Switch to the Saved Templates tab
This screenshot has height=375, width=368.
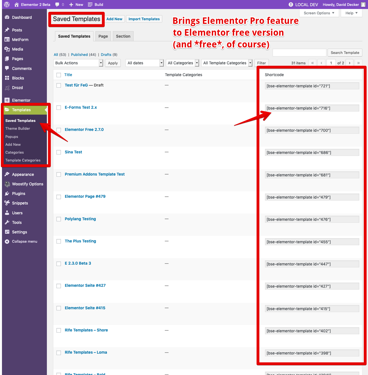(74, 36)
